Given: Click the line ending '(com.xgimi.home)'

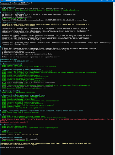Looking at the screenshot, I should (x=23, y=108).
